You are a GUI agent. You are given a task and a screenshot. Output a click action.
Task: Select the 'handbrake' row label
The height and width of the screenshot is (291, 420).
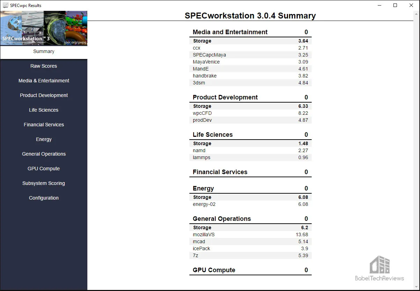204,76
